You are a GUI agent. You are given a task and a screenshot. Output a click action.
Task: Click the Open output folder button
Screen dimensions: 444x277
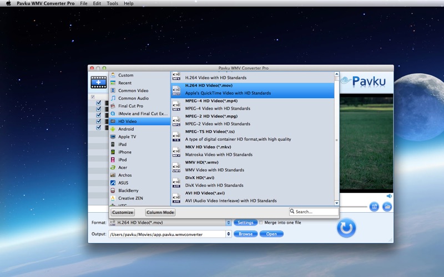pos(271,234)
